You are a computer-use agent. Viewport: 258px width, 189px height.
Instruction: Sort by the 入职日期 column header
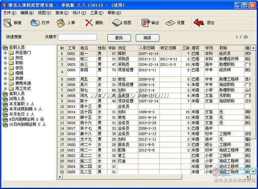pos(149,48)
